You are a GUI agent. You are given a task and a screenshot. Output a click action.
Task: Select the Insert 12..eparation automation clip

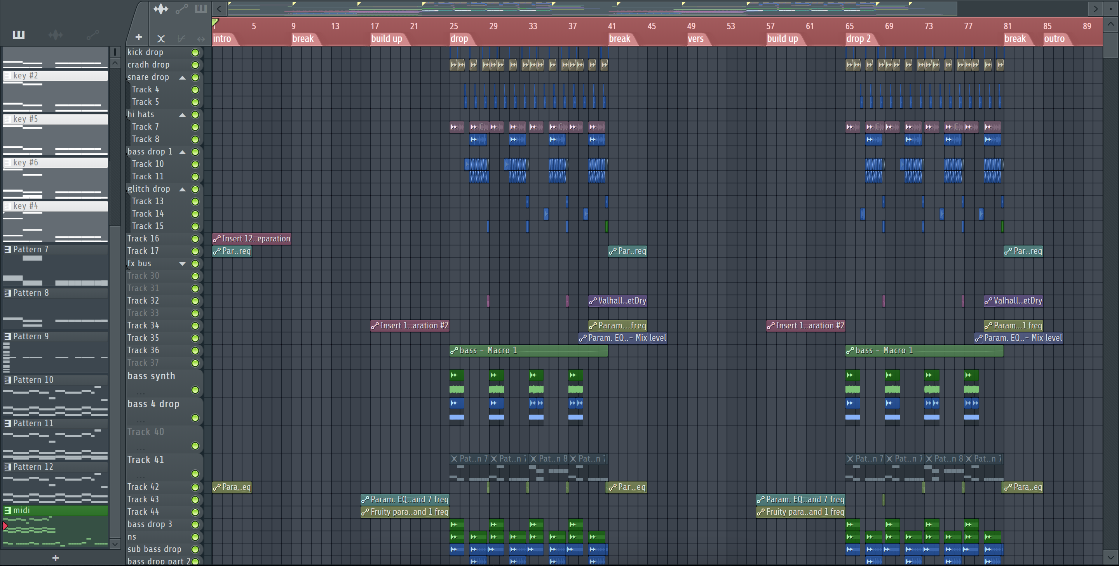[251, 239]
